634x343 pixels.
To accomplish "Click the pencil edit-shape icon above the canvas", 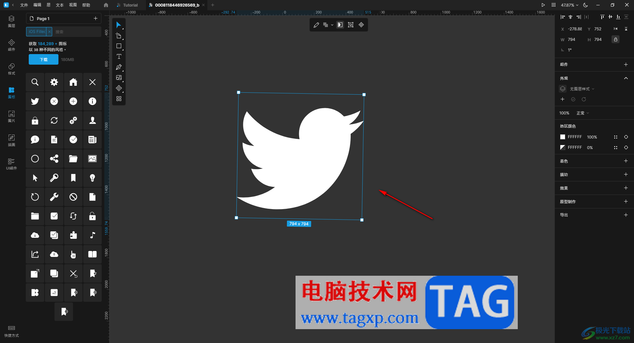I will coord(316,25).
